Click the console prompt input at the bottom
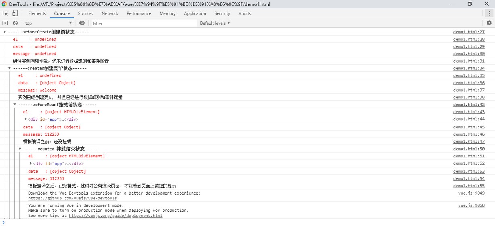 (x=250, y=222)
